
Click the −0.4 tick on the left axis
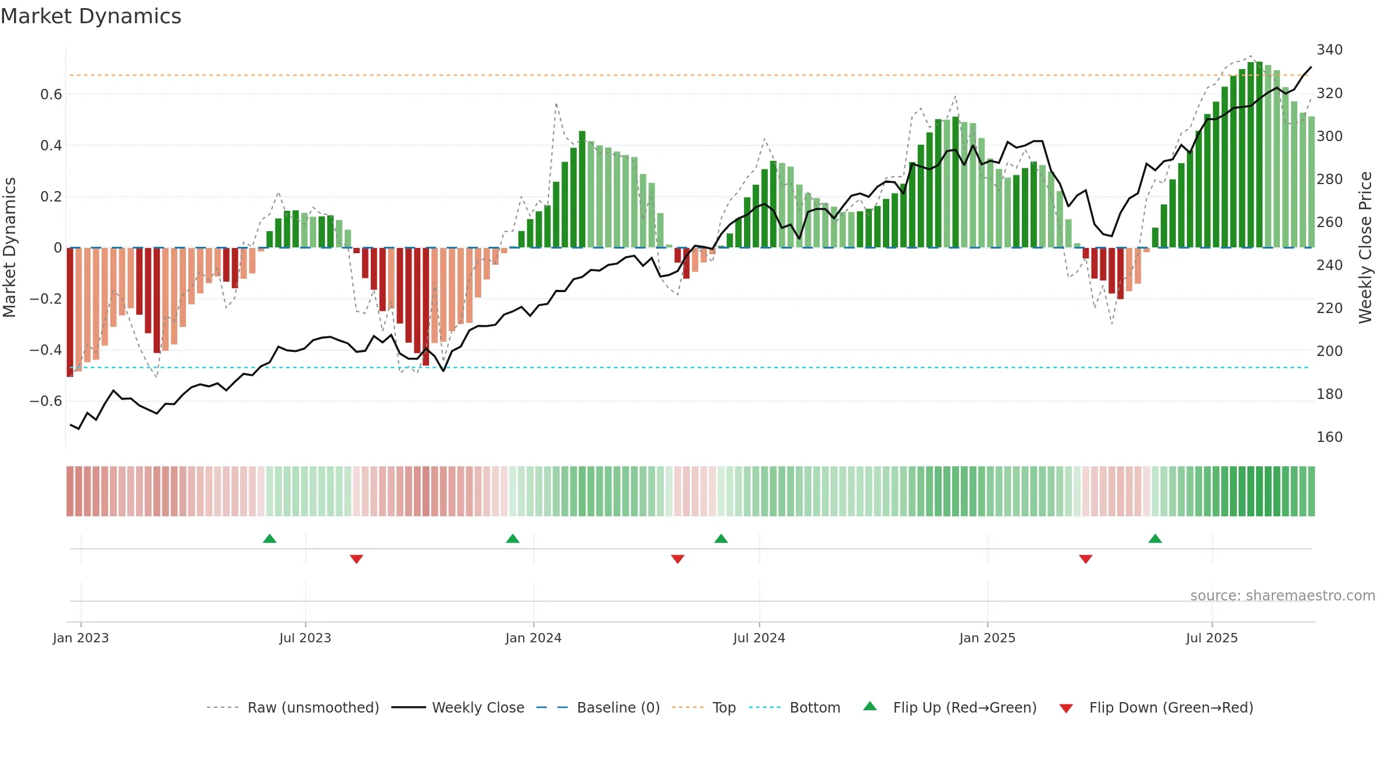click(x=46, y=350)
